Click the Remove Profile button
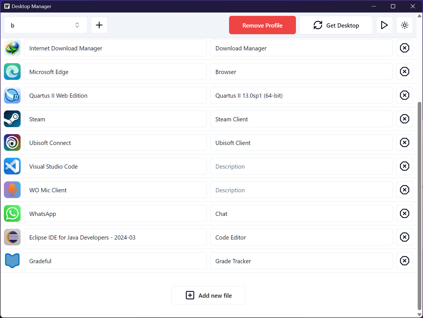423x318 pixels. pyautogui.click(x=262, y=25)
